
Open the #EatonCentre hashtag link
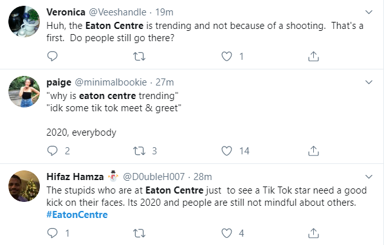pos(77,215)
